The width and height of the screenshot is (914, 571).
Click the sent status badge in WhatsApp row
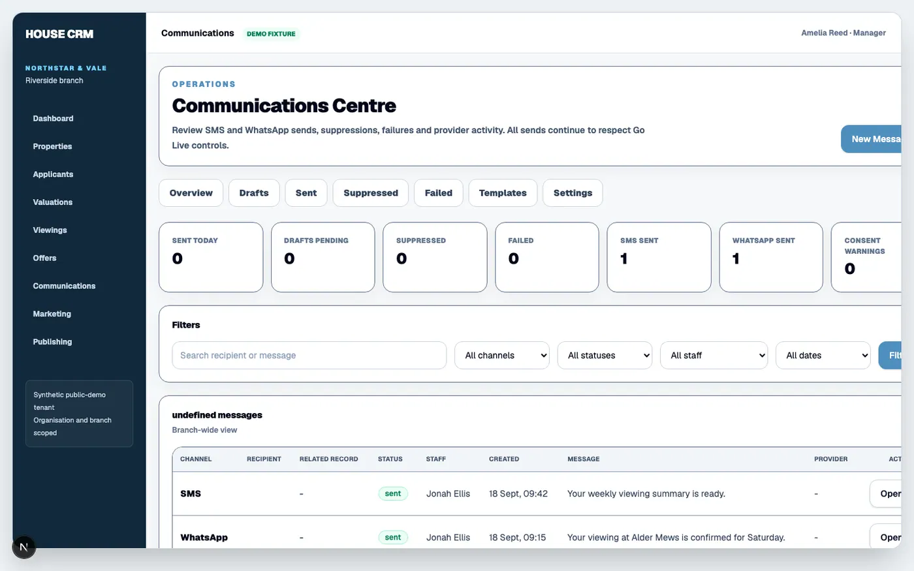pos(393,538)
